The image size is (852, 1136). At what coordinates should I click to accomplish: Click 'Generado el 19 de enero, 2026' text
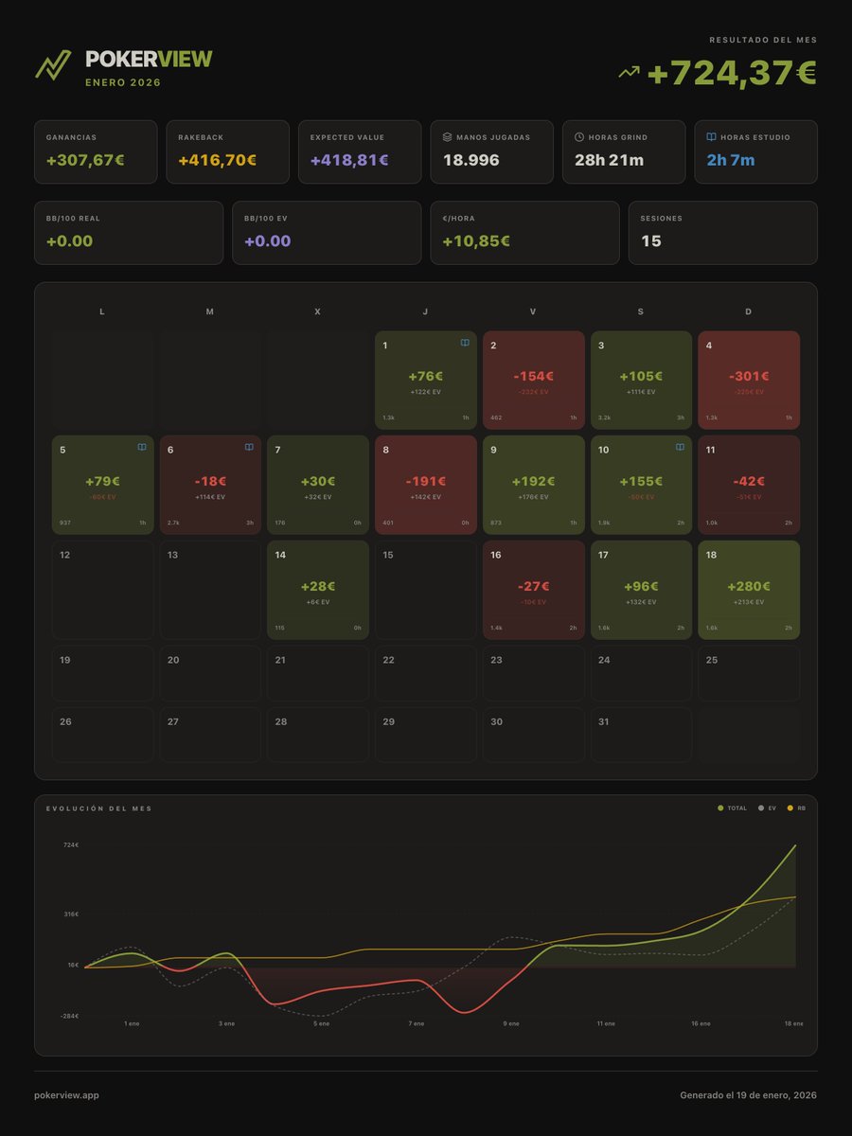(749, 1095)
